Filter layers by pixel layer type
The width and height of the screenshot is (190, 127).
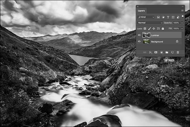[158, 17]
